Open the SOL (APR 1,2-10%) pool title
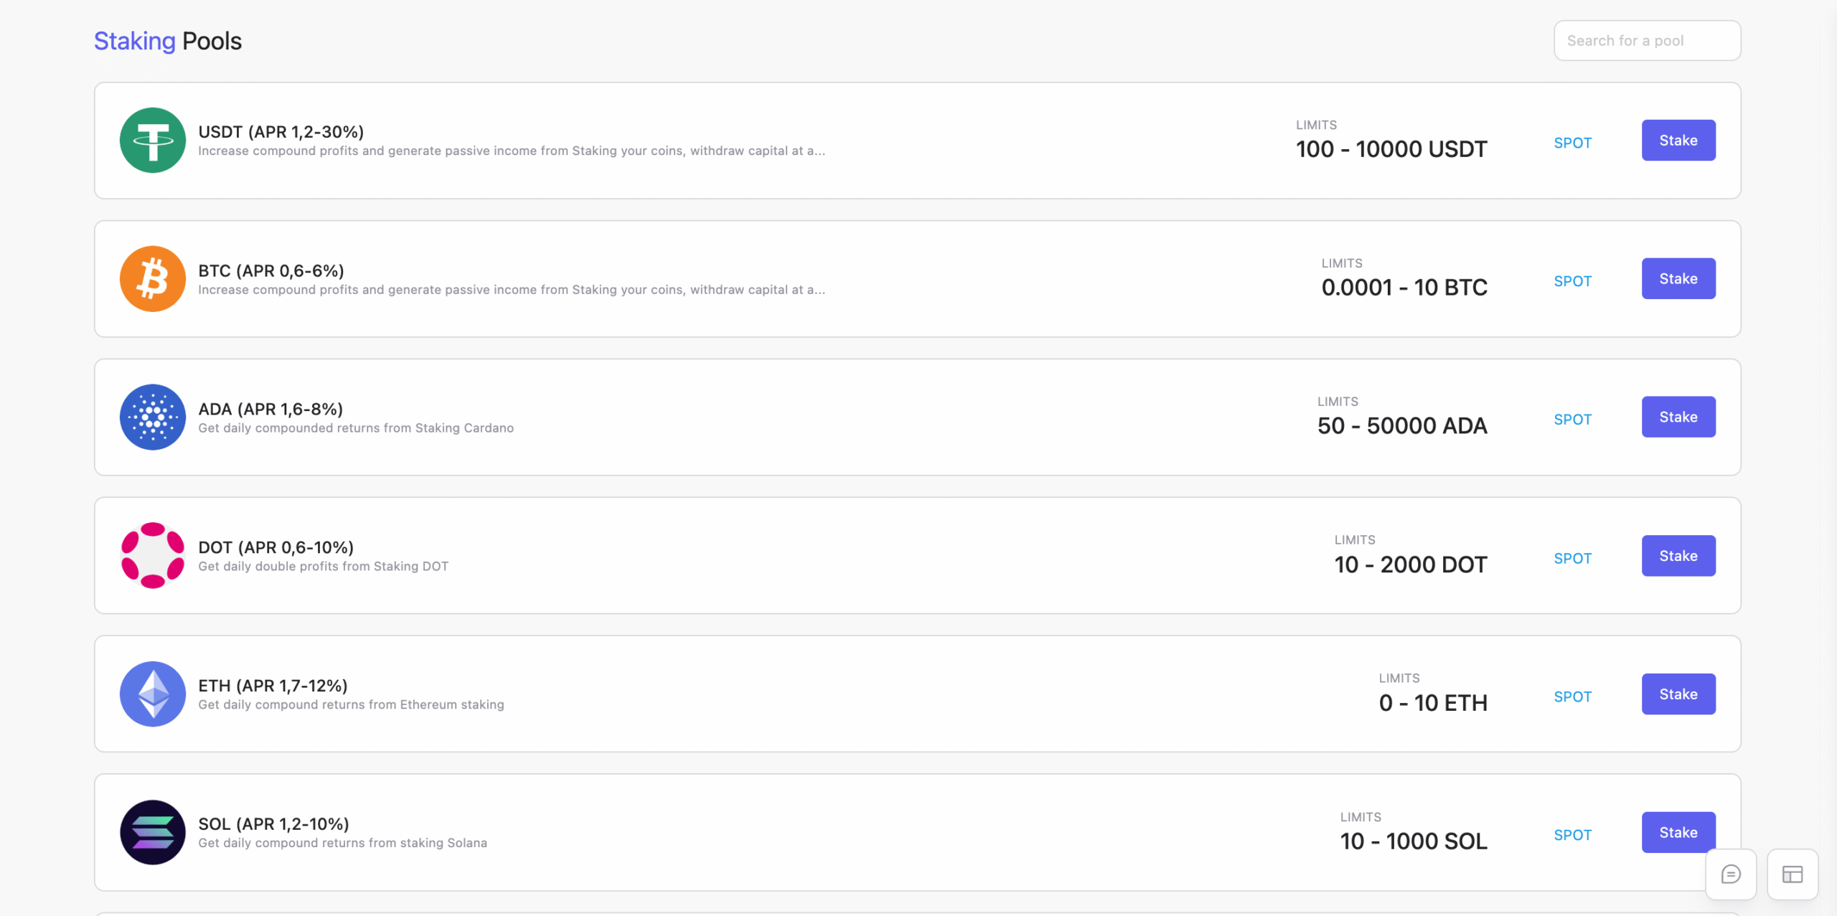The height and width of the screenshot is (916, 1837). coord(273,824)
